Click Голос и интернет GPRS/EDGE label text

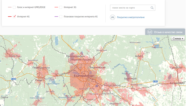click(31, 7)
